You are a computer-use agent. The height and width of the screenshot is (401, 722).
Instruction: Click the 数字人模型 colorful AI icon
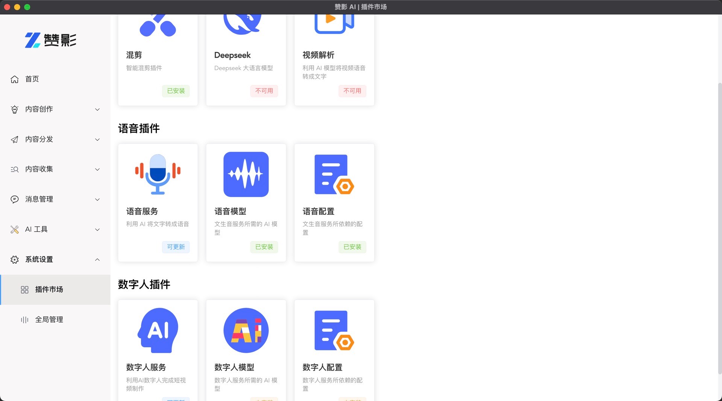tap(246, 330)
